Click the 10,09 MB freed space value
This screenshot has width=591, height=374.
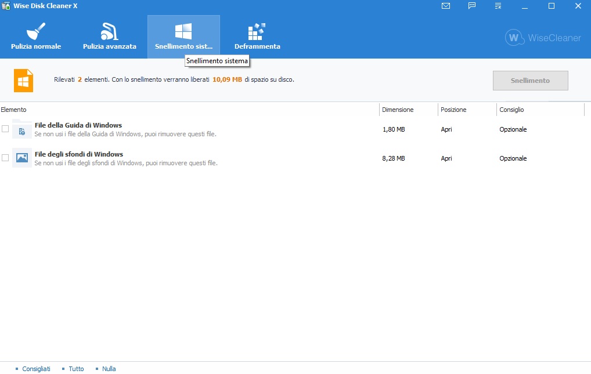(x=227, y=79)
